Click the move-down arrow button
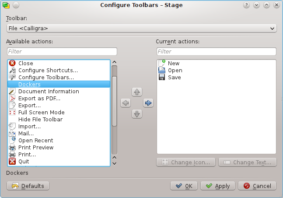 pyautogui.click(x=137, y=114)
